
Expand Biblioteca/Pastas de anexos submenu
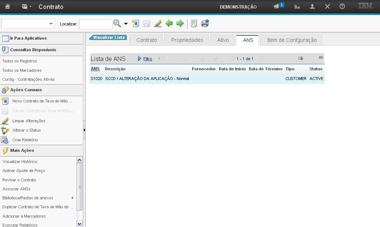tap(73, 198)
